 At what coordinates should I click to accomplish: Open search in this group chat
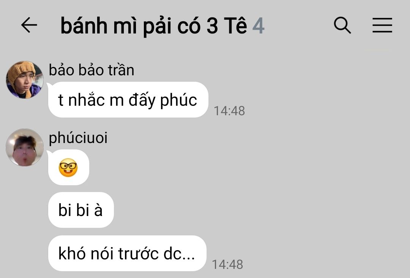(x=342, y=25)
